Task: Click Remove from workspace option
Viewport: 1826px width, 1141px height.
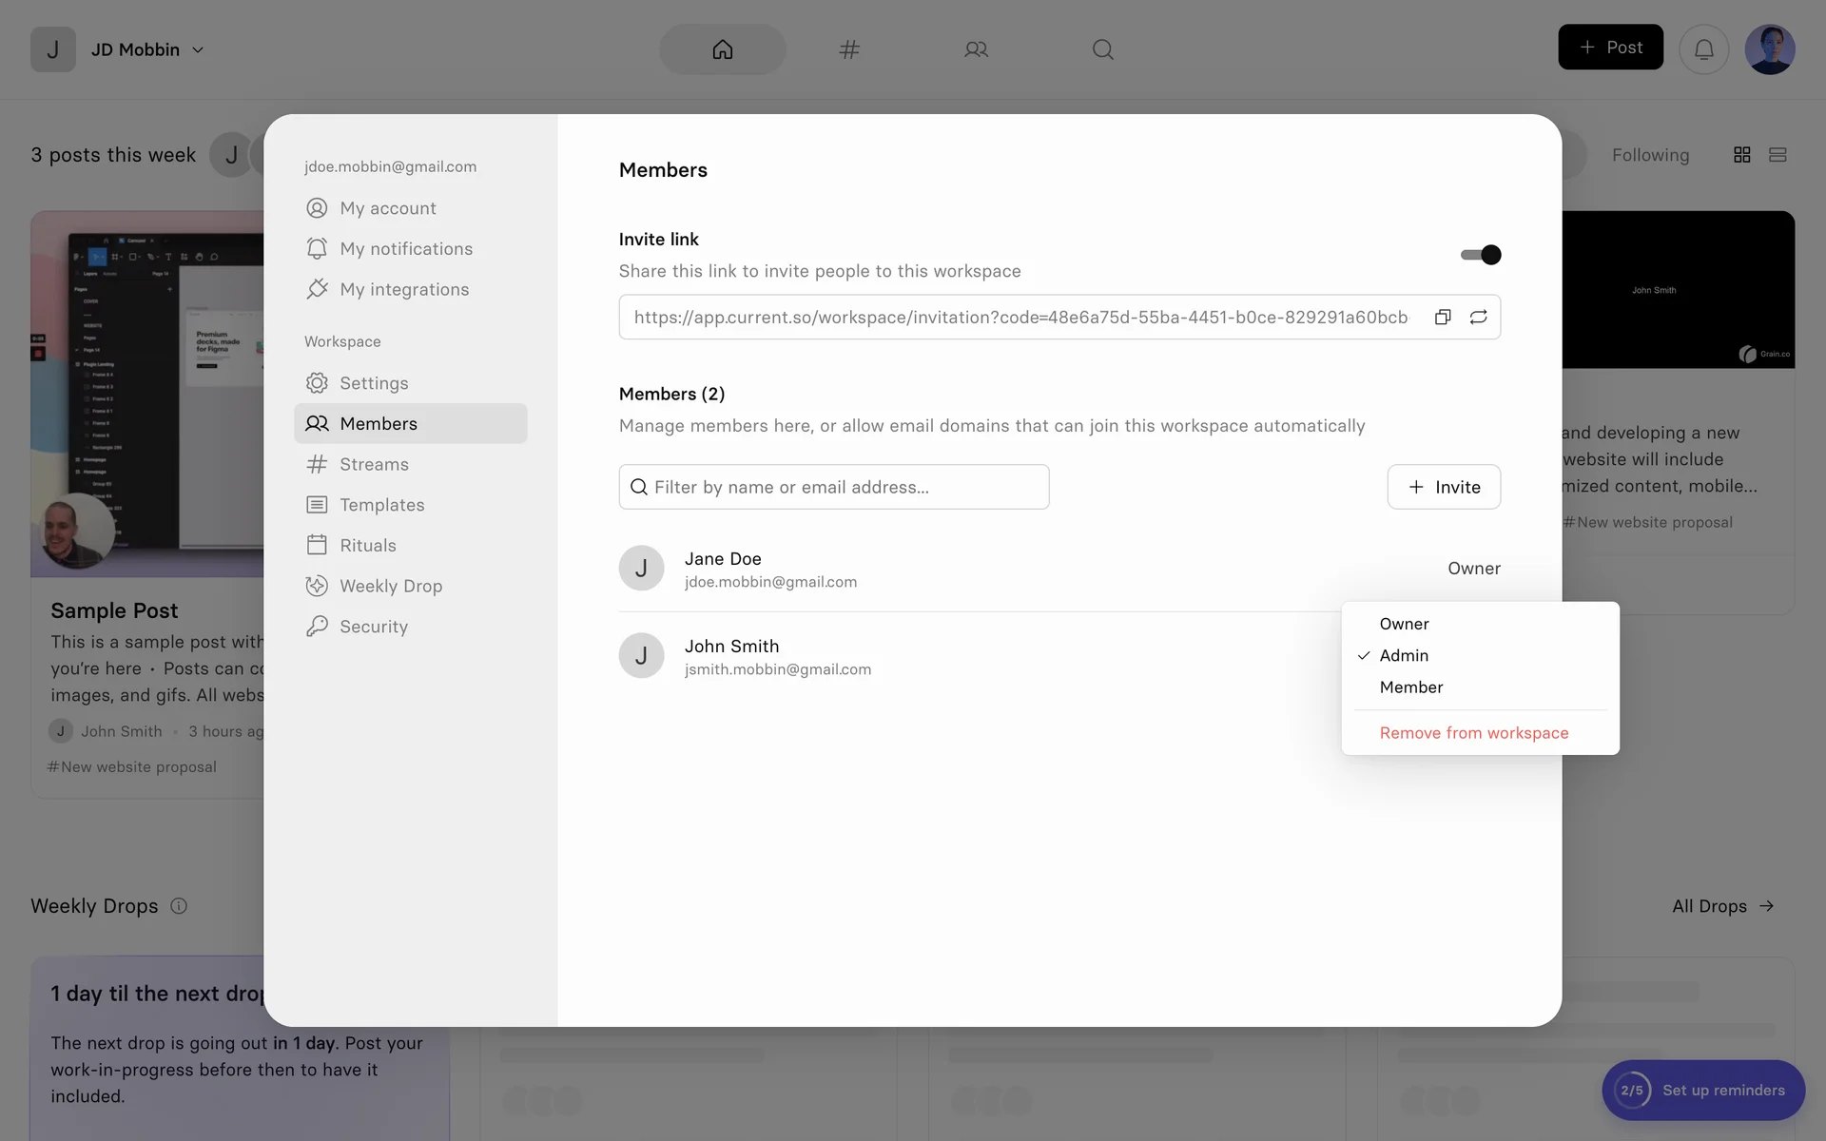Action: (x=1473, y=733)
